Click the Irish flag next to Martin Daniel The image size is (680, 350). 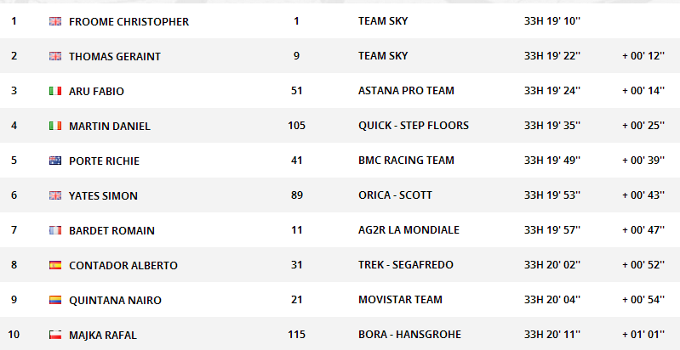pos(55,126)
